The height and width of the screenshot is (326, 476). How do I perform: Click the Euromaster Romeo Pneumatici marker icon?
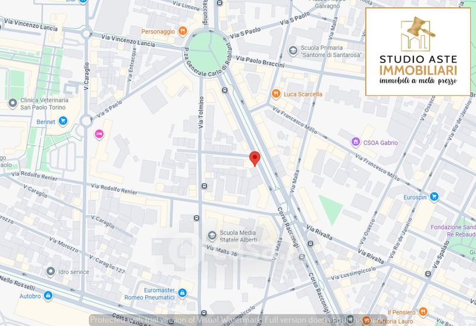[182, 293]
